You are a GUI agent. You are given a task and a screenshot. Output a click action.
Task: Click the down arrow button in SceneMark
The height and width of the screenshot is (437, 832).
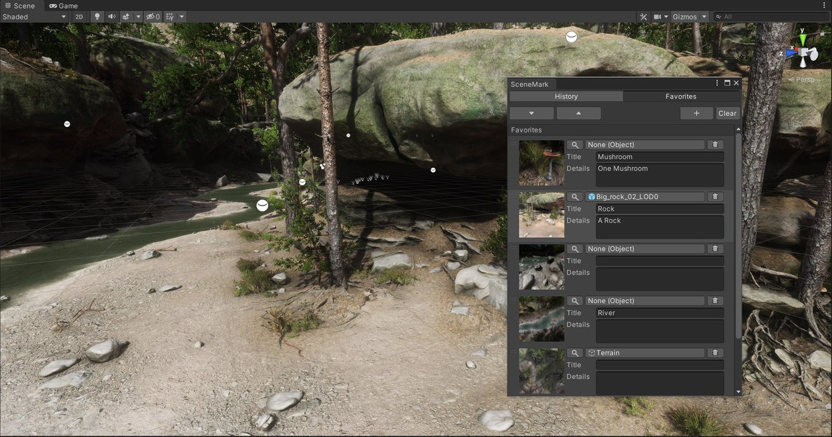point(532,113)
